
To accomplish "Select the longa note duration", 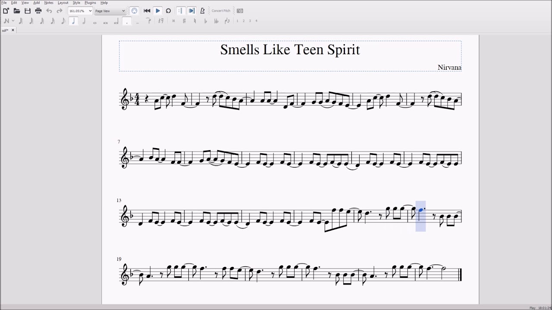I will (x=116, y=21).
